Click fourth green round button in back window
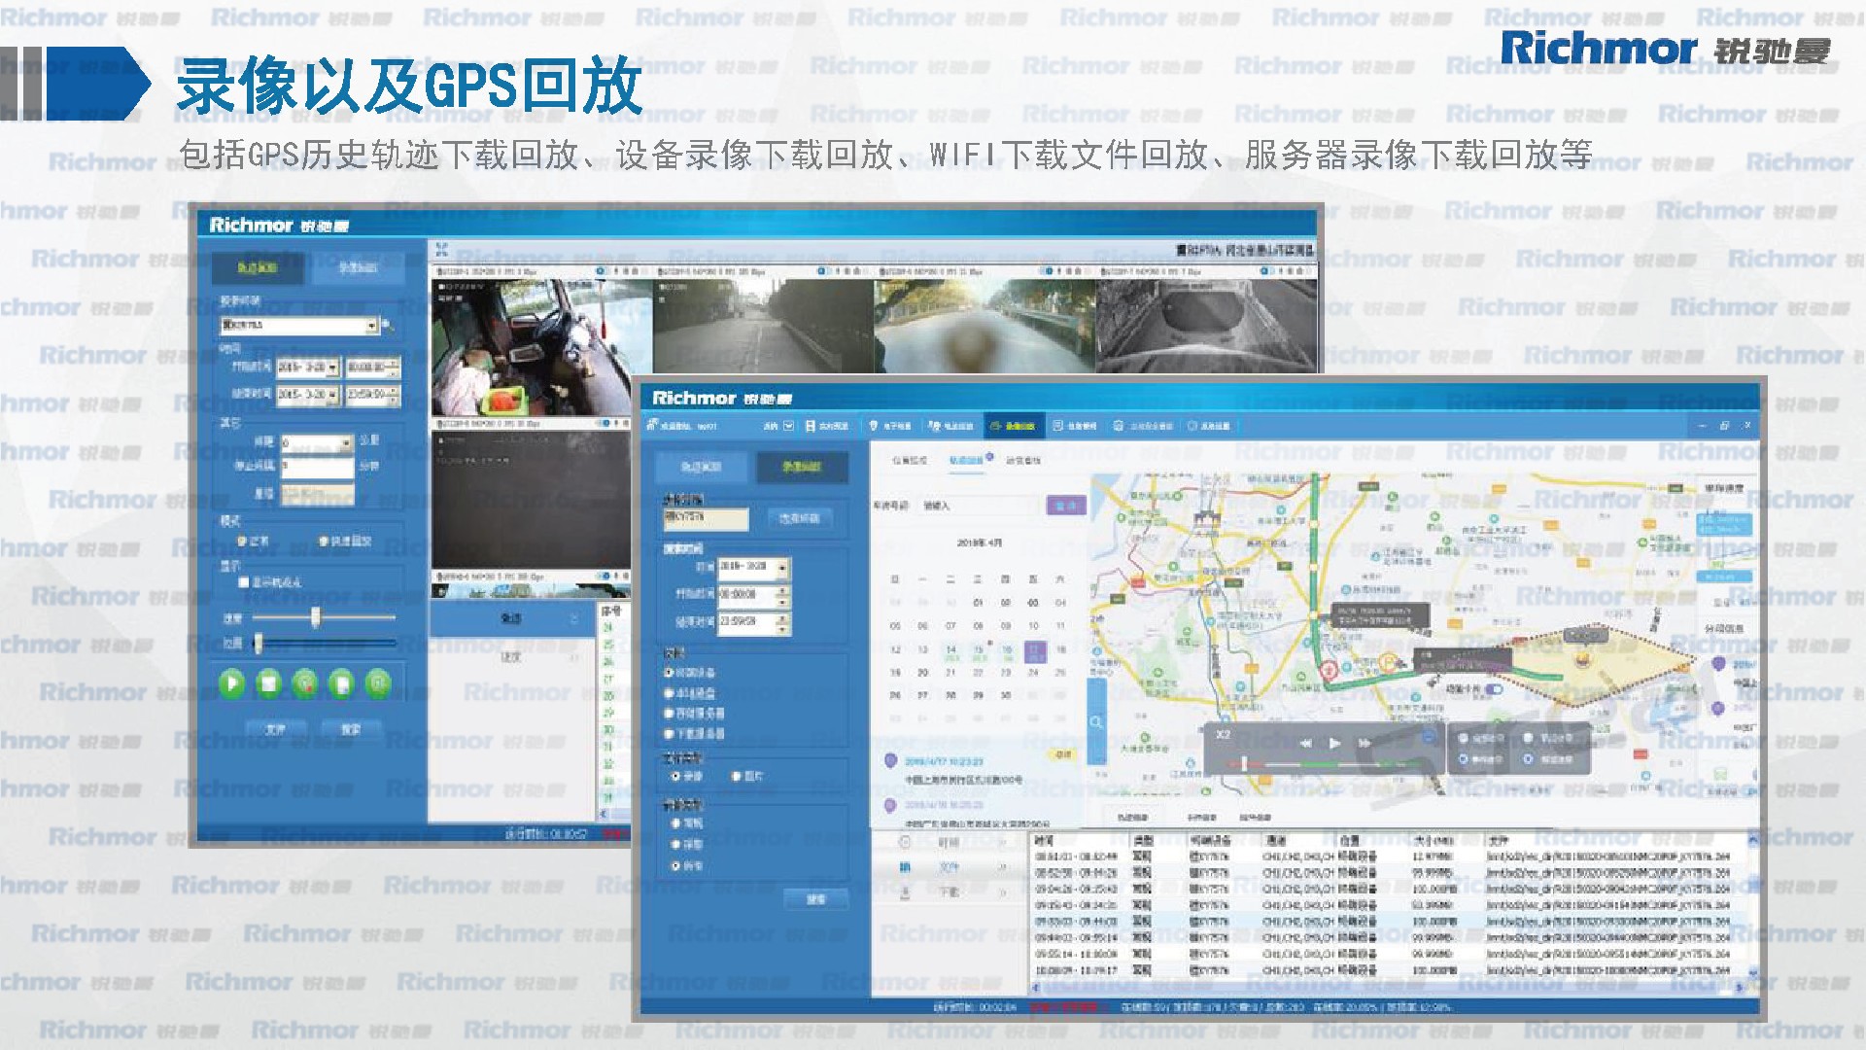 pos(341,683)
